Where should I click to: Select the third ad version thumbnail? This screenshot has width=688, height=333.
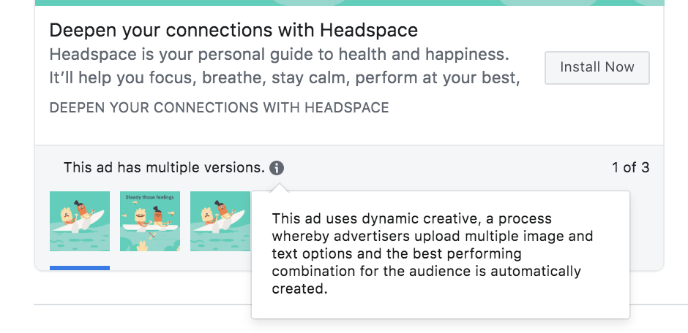220,221
